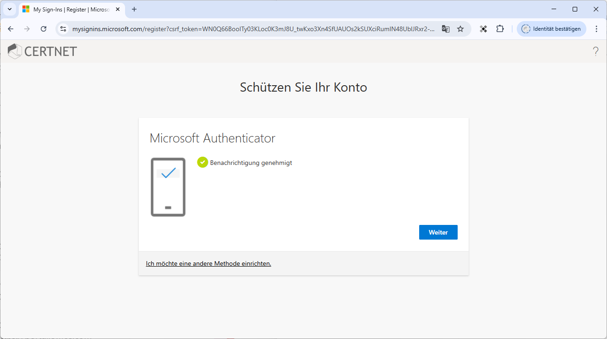
Task: Bookmark page with the star icon
Action: (x=460, y=29)
